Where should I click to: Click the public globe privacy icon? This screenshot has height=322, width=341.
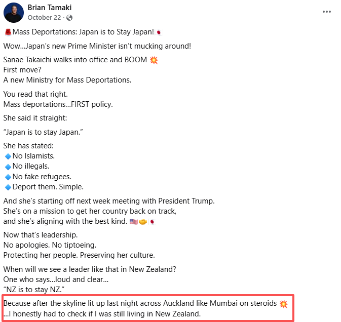[x=69, y=17]
